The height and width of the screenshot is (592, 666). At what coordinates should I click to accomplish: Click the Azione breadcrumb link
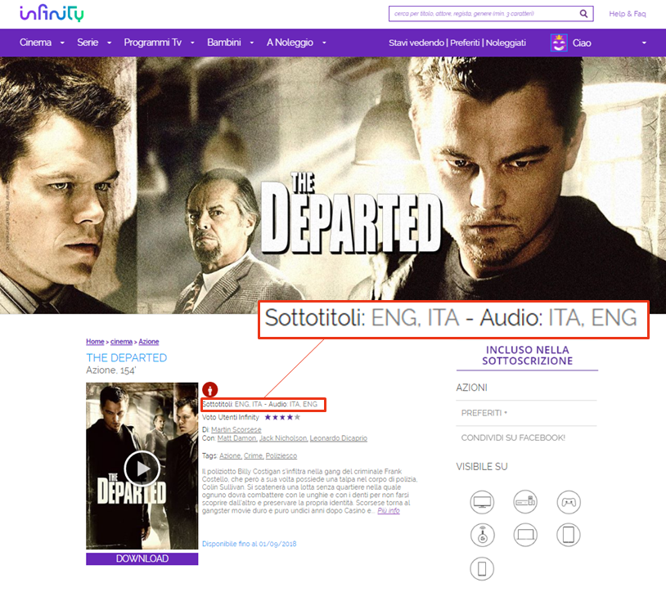149,342
